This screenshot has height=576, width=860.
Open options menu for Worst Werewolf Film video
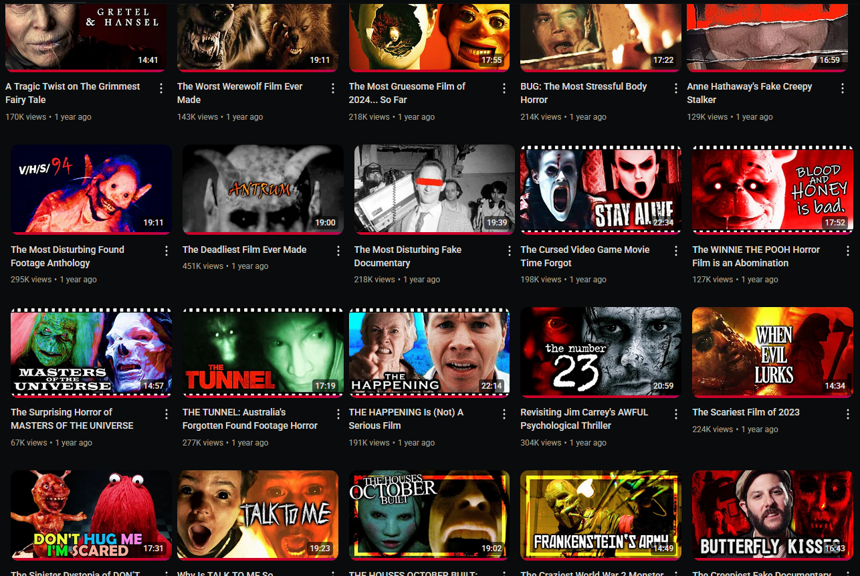[333, 88]
